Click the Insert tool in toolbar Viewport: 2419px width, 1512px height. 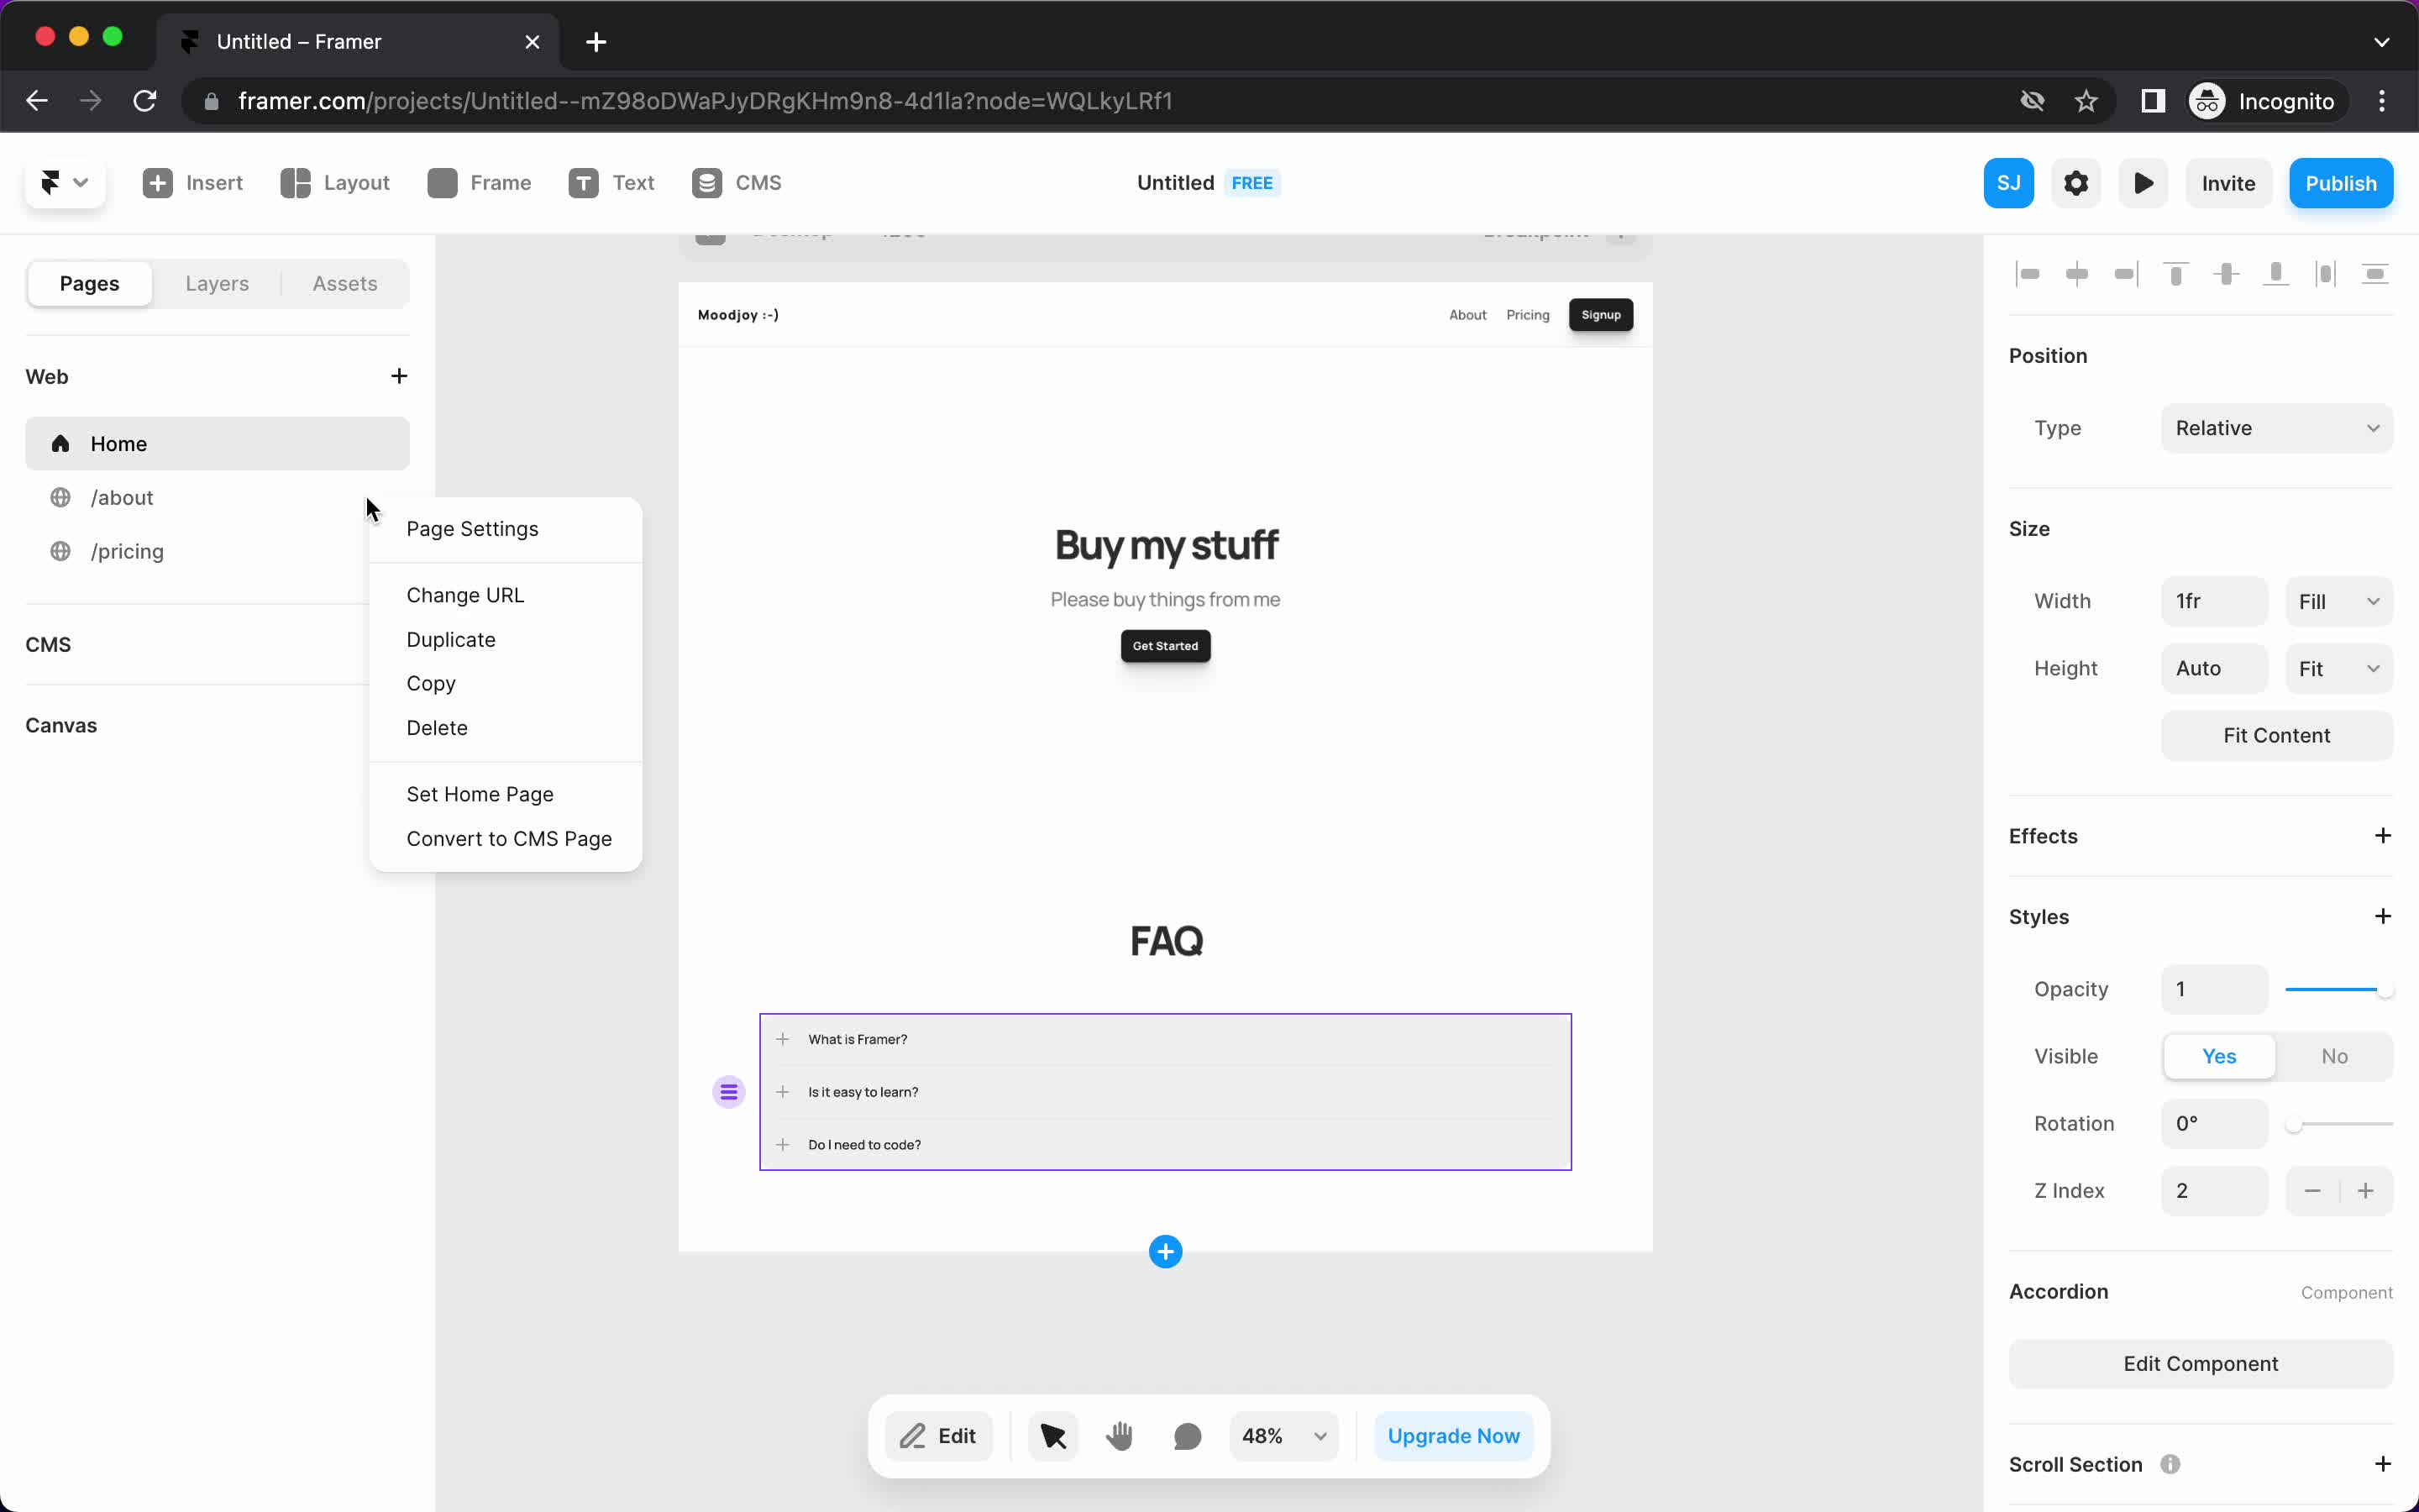[190, 181]
